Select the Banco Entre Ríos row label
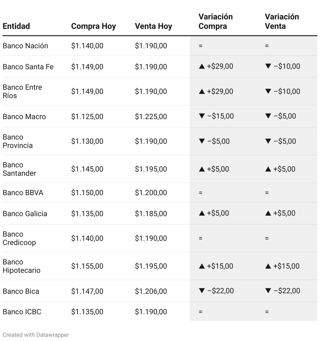Image resolution: width=320 pixels, height=341 pixels. point(22,91)
